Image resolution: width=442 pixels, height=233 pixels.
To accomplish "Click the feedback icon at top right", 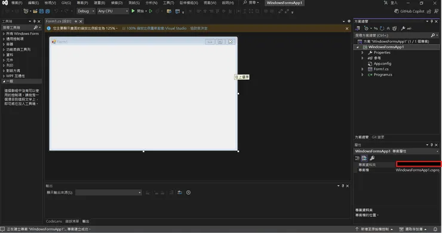I will tap(436, 11).
